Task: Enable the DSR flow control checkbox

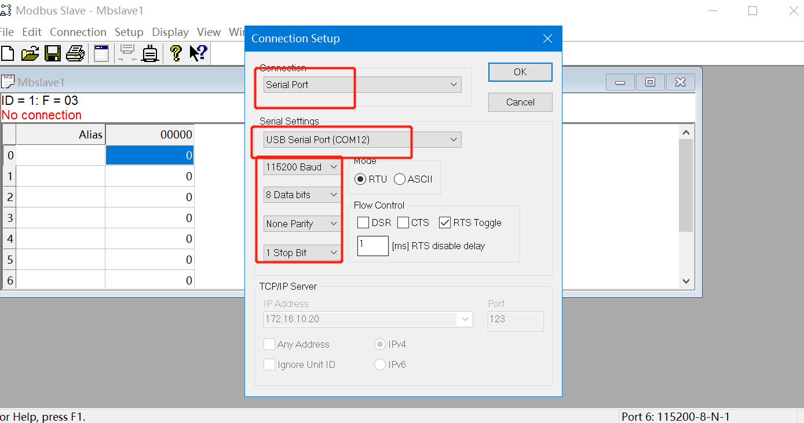Action: point(363,223)
